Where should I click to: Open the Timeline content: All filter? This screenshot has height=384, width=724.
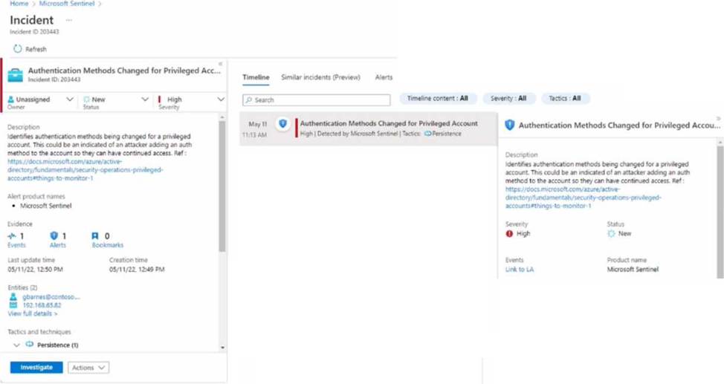(x=438, y=98)
